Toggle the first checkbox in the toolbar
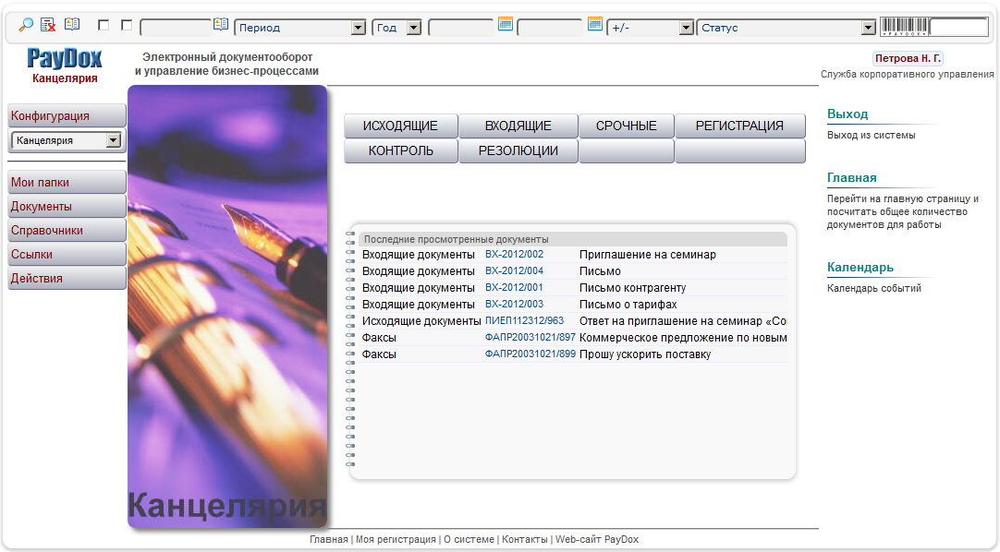1000x552 pixels. point(104,26)
